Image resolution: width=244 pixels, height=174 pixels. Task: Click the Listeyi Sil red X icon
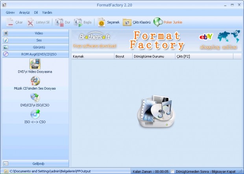pos(30,22)
